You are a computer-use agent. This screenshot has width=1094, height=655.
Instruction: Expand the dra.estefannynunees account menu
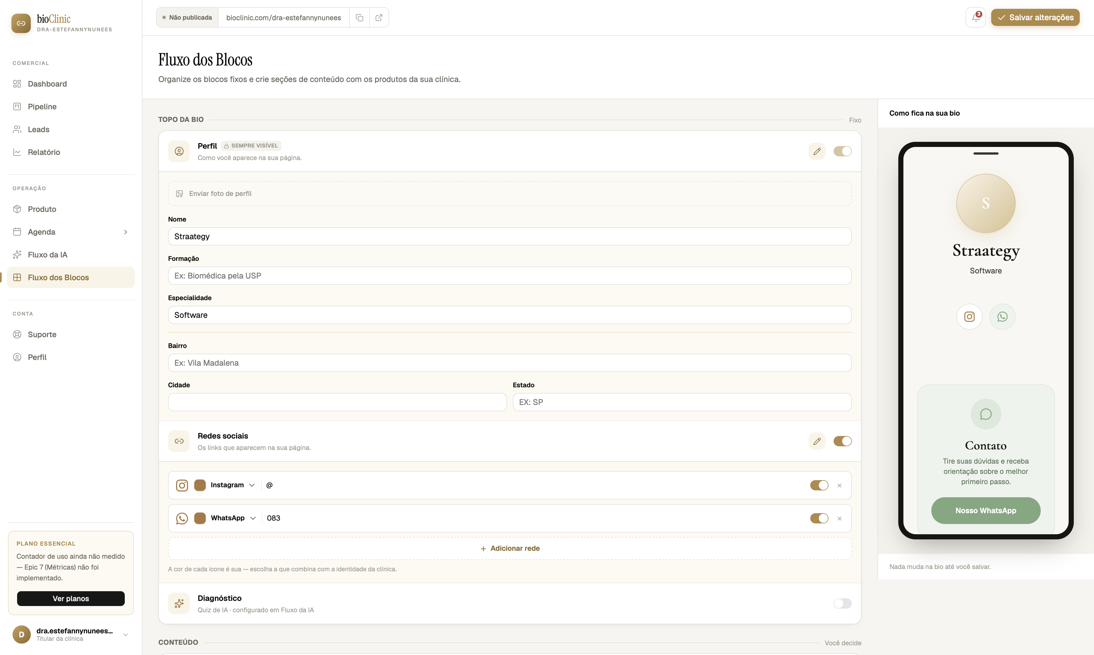[x=125, y=635]
